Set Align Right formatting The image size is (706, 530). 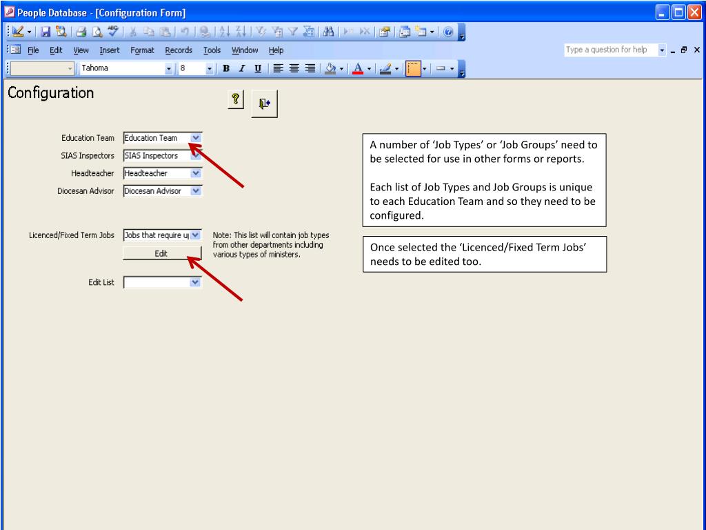pos(310,68)
